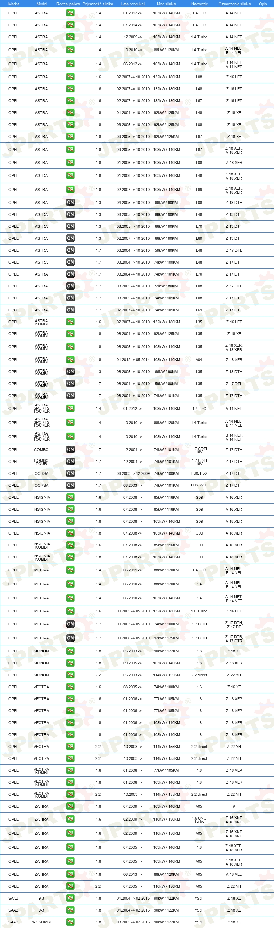This screenshot has height=928, width=274.
Task: Click '04.2005 -> 10.2010' production years cell
Action: pos(133,203)
